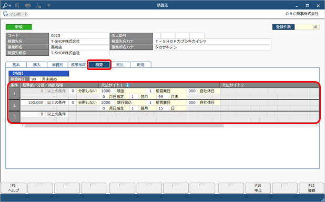325x202 pixels.
Task: Select condition row header 1
Action: tap(14, 94)
